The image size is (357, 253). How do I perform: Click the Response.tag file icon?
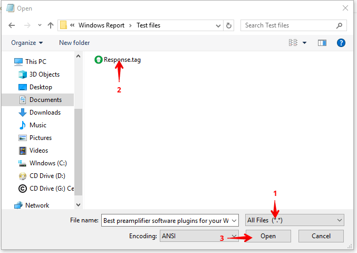(x=99, y=60)
